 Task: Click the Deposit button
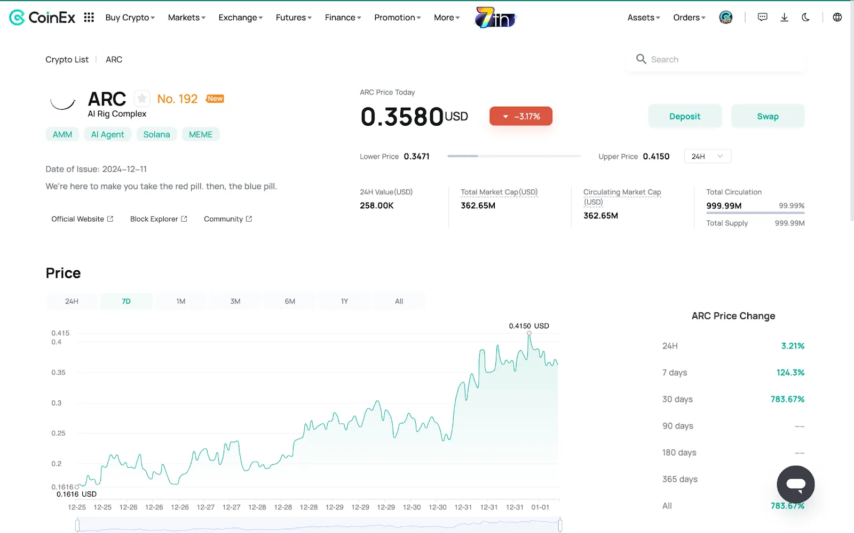click(685, 116)
